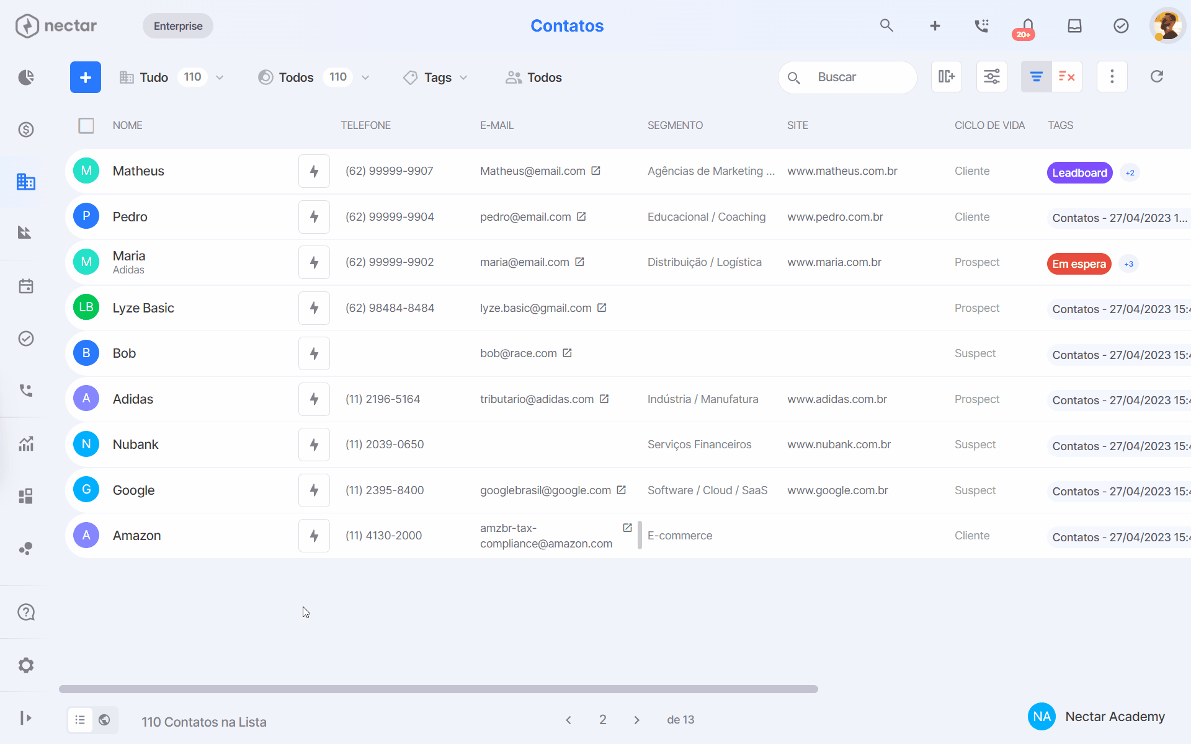Expand the sidebar with the arrow icon

tap(26, 718)
